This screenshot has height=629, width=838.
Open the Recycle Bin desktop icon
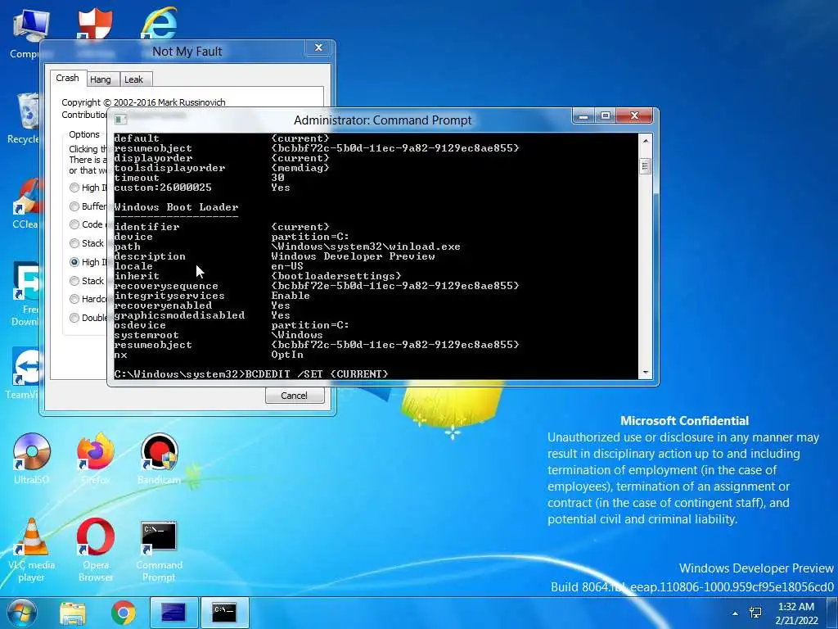tap(25, 118)
